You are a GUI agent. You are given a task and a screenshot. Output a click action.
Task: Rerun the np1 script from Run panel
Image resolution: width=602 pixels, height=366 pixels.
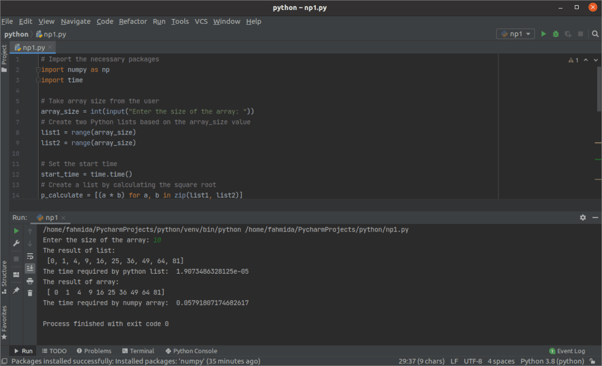16,230
